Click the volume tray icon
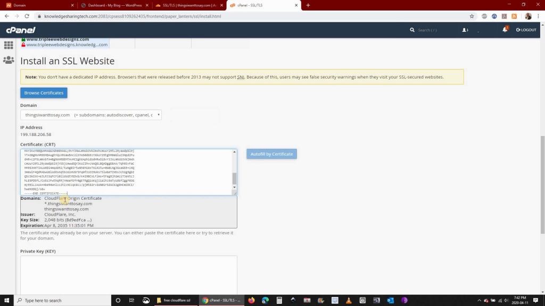 [507, 301]
